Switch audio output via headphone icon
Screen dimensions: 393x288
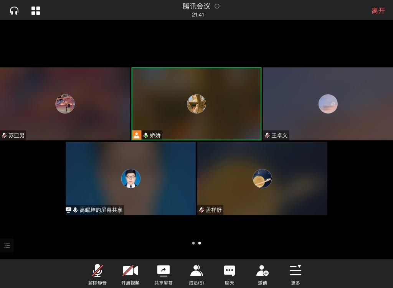click(14, 11)
